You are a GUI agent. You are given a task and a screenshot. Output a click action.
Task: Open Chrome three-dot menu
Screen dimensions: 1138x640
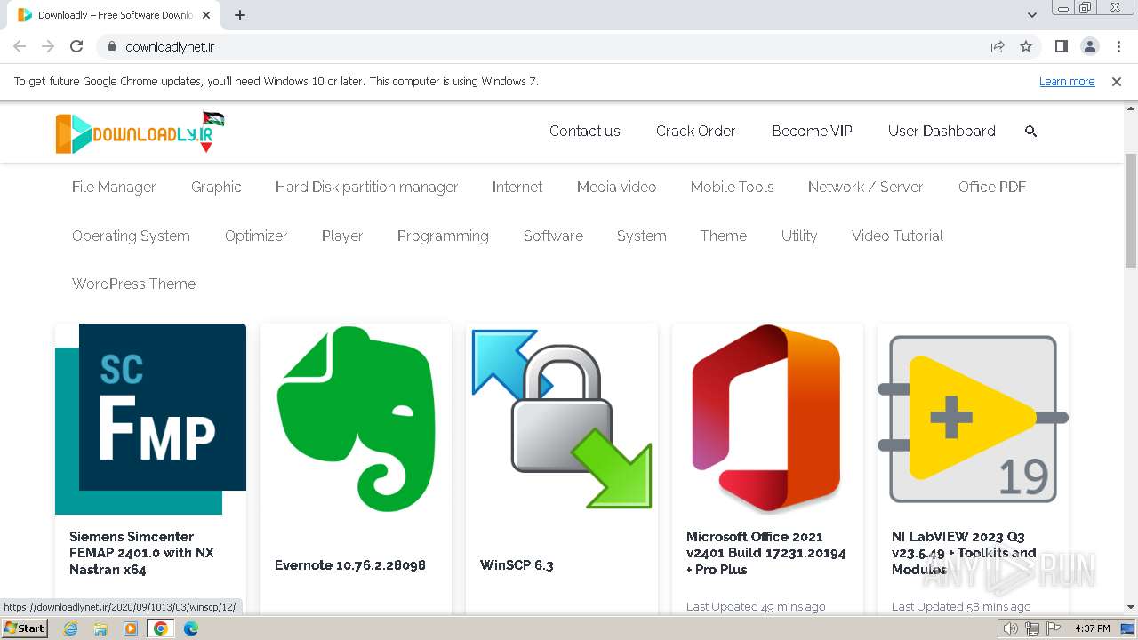[x=1118, y=46]
